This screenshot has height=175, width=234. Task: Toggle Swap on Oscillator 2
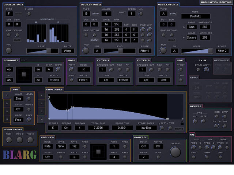point(94,40)
